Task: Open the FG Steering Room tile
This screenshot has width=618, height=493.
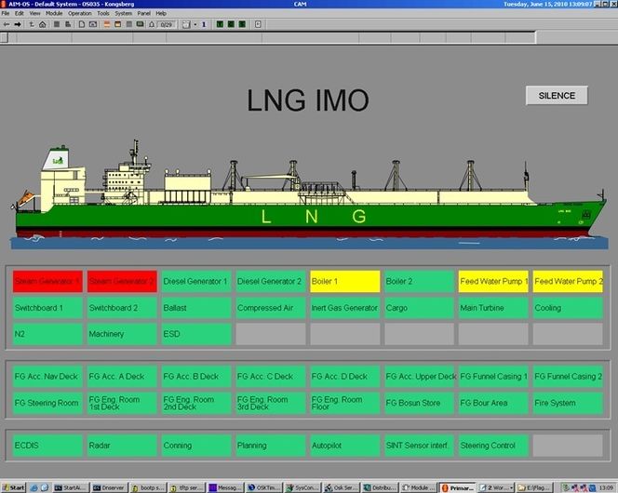Action: (47, 403)
